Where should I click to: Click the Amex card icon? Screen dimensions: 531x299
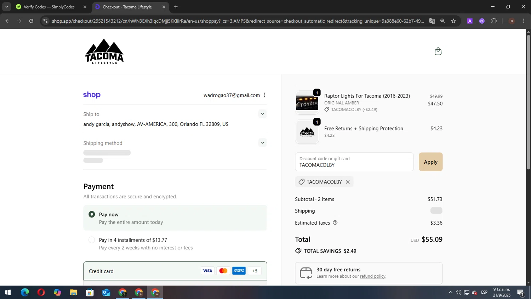tap(239, 271)
